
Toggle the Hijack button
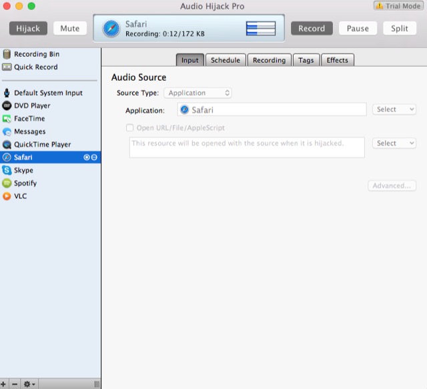[28, 29]
